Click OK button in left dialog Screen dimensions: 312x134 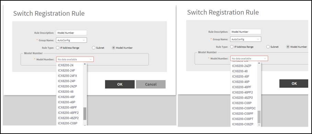pyautogui.click(x=120, y=84)
